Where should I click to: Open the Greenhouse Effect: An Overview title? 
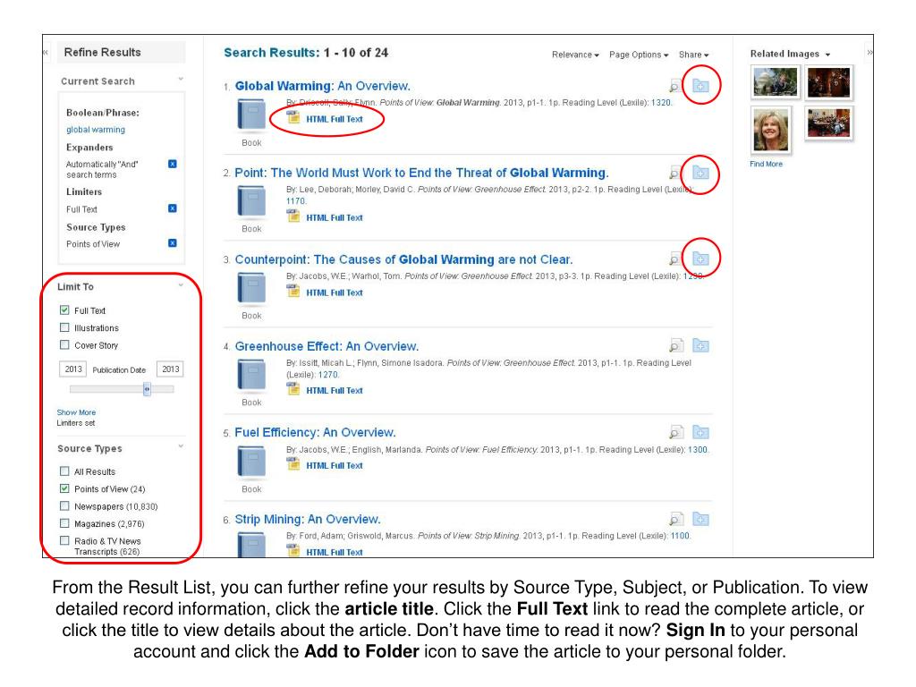tap(327, 346)
